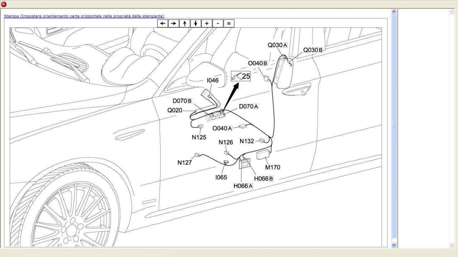Select component label Q030 B
This screenshot has height=257, width=458.
pyautogui.click(x=313, y=50)
